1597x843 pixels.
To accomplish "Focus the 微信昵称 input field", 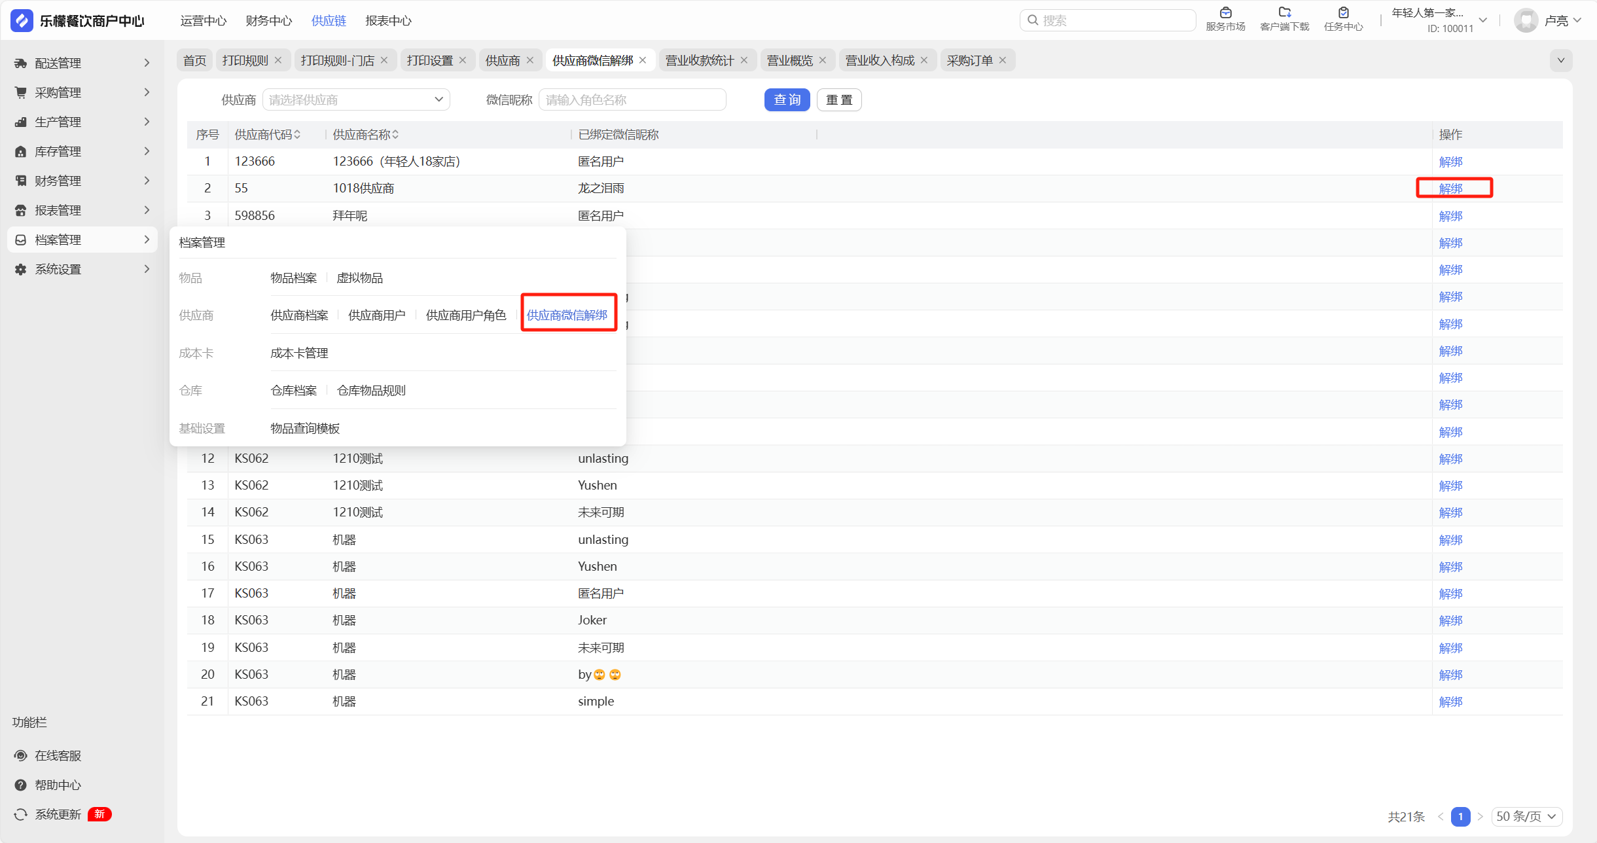I will [632, 100].
